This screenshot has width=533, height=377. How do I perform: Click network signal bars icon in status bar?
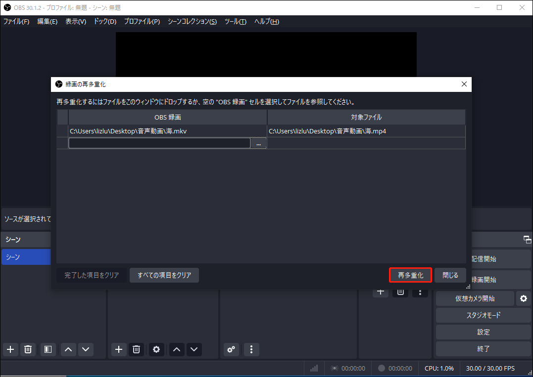tap(314, 368)
